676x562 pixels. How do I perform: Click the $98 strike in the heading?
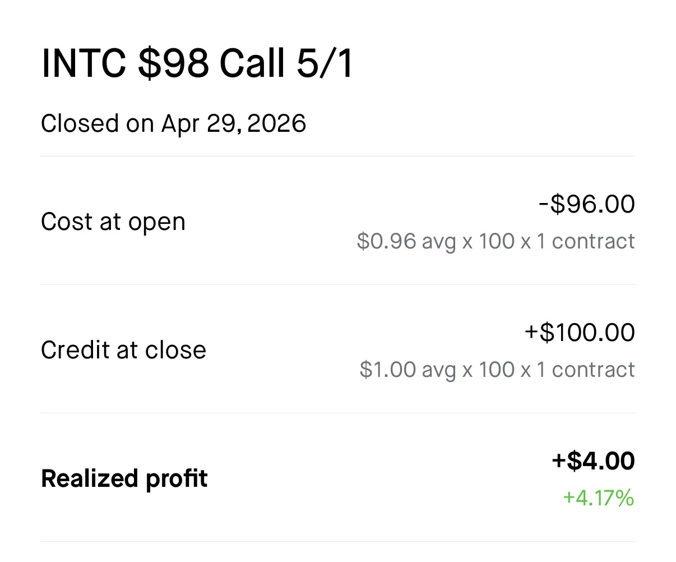pos(173,63)
